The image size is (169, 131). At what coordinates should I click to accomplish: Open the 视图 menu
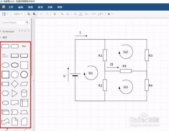30,7
